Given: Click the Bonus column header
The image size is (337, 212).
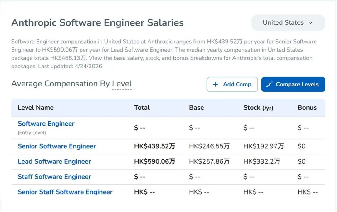Looking at the screenshot, I should pos(307,108).
